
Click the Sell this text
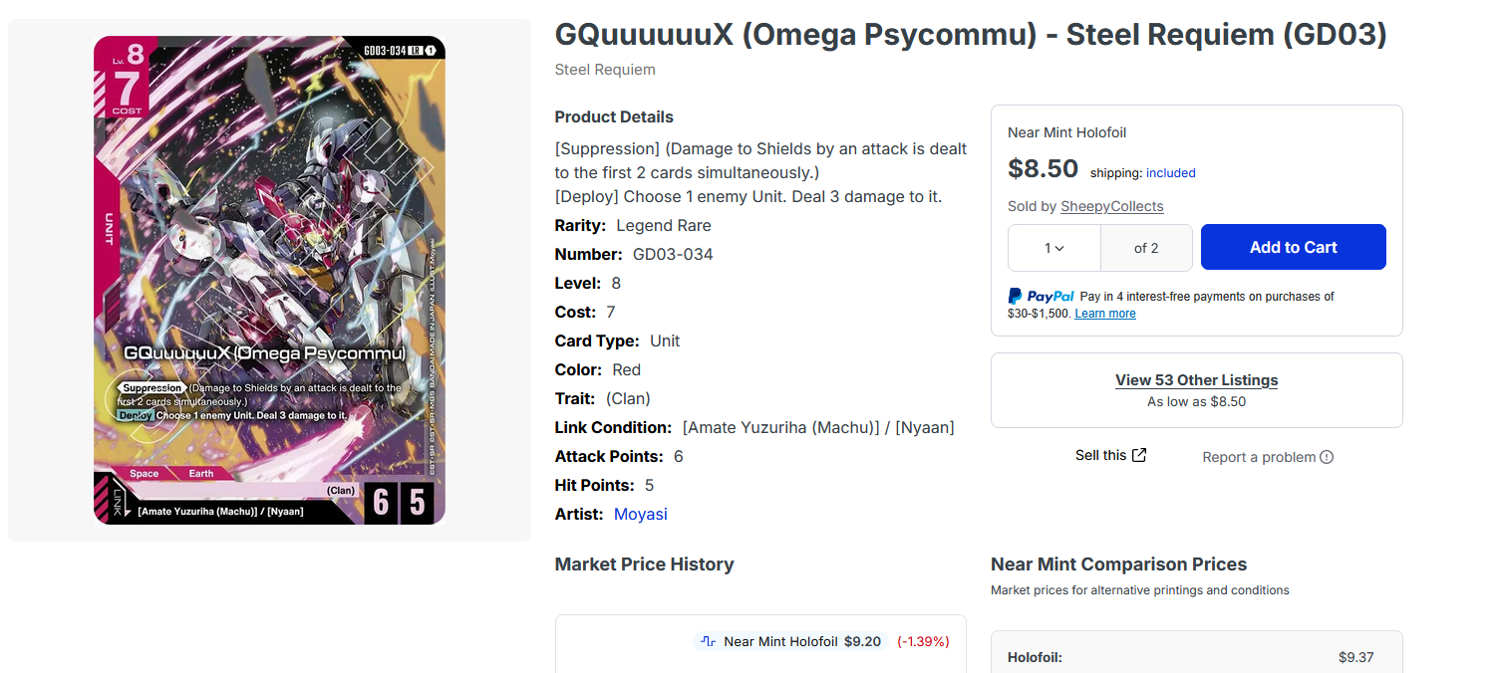point(1100,455)
